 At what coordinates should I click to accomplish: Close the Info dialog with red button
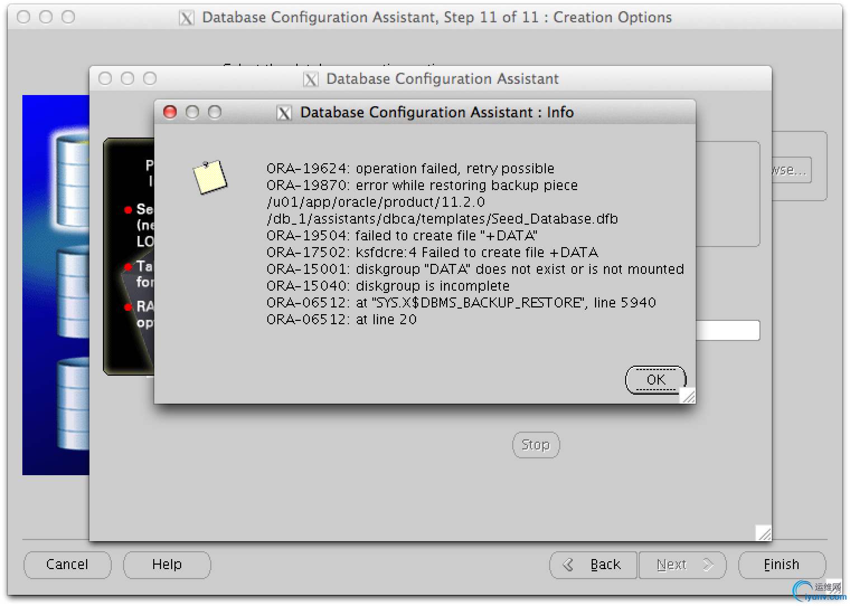coord(170,112)
